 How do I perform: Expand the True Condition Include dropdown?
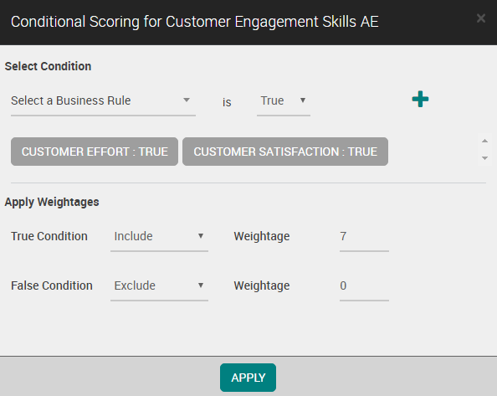coord(159,237)
